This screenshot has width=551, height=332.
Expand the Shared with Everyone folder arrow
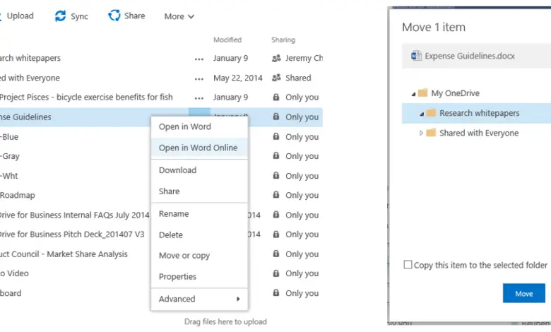(421, 133)
